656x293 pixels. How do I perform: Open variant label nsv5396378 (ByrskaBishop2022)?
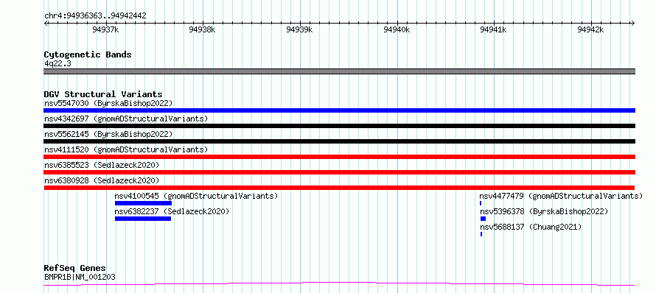tap(544, 211)
